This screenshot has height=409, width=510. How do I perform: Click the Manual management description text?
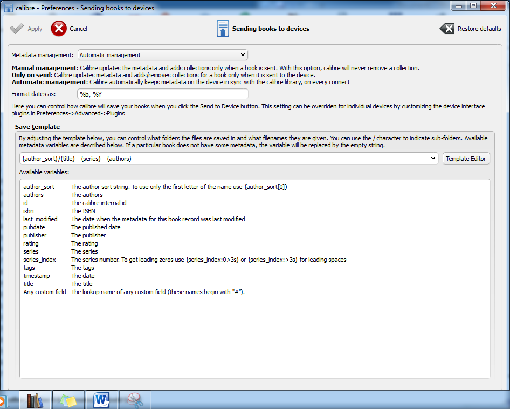[x=216, y=68]
